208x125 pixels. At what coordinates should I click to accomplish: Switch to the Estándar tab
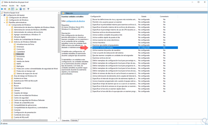74,121
